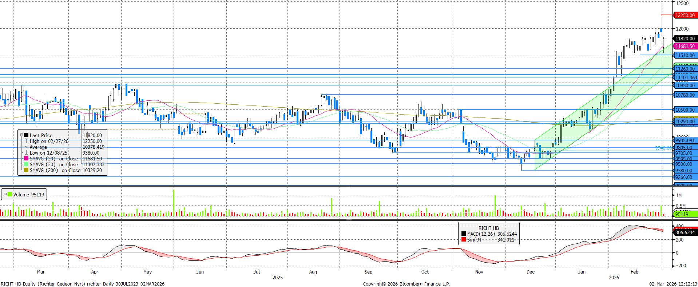Expand the Volume legend box

(x=5, y=194)
